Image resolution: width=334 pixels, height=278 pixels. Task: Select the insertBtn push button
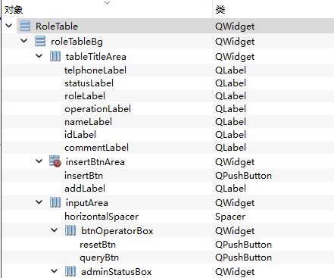click(x=83, y=176)
